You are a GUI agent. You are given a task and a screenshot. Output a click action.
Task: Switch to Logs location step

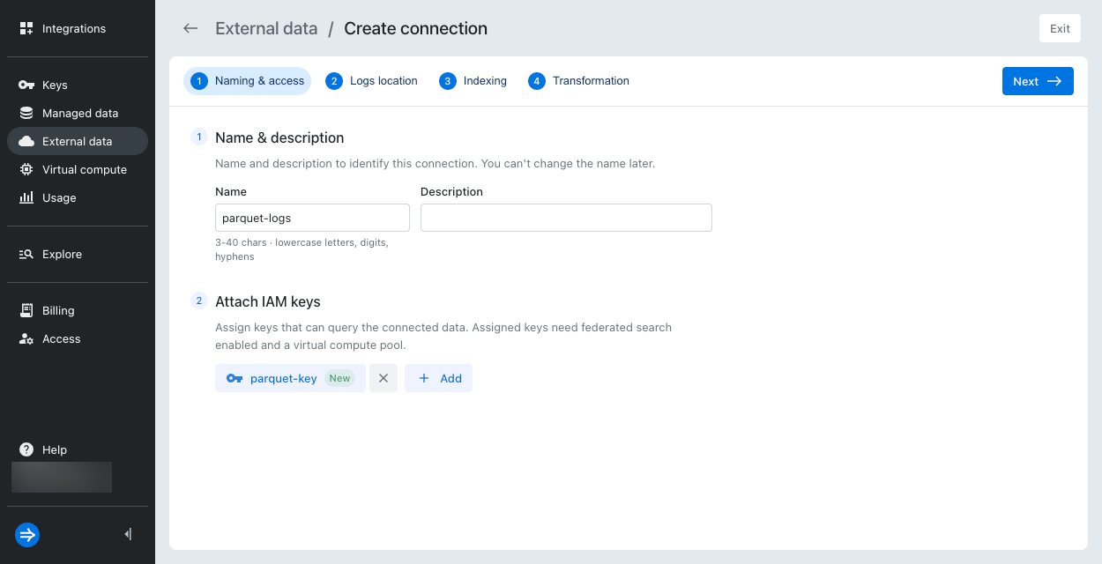371,81
